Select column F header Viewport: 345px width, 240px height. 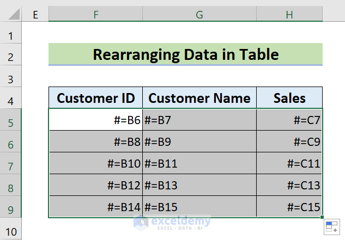[95, 15]
